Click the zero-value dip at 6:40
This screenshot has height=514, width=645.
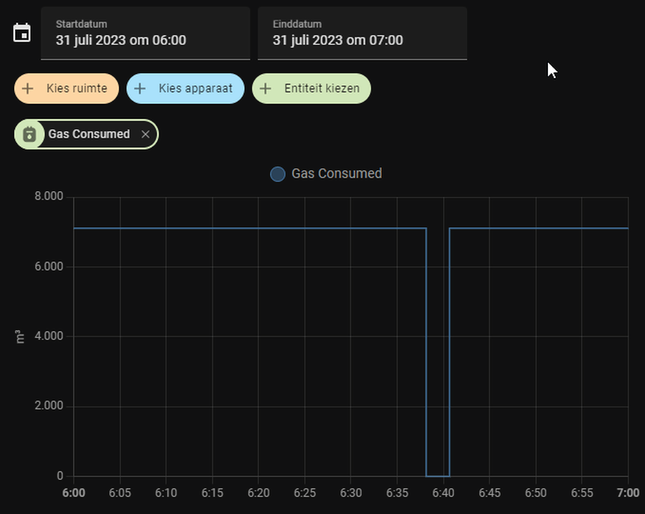coord(437,476)
